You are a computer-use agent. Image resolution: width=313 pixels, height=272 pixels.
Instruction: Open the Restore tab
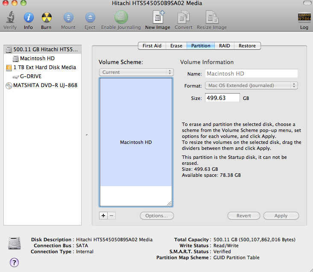[247, 46]
